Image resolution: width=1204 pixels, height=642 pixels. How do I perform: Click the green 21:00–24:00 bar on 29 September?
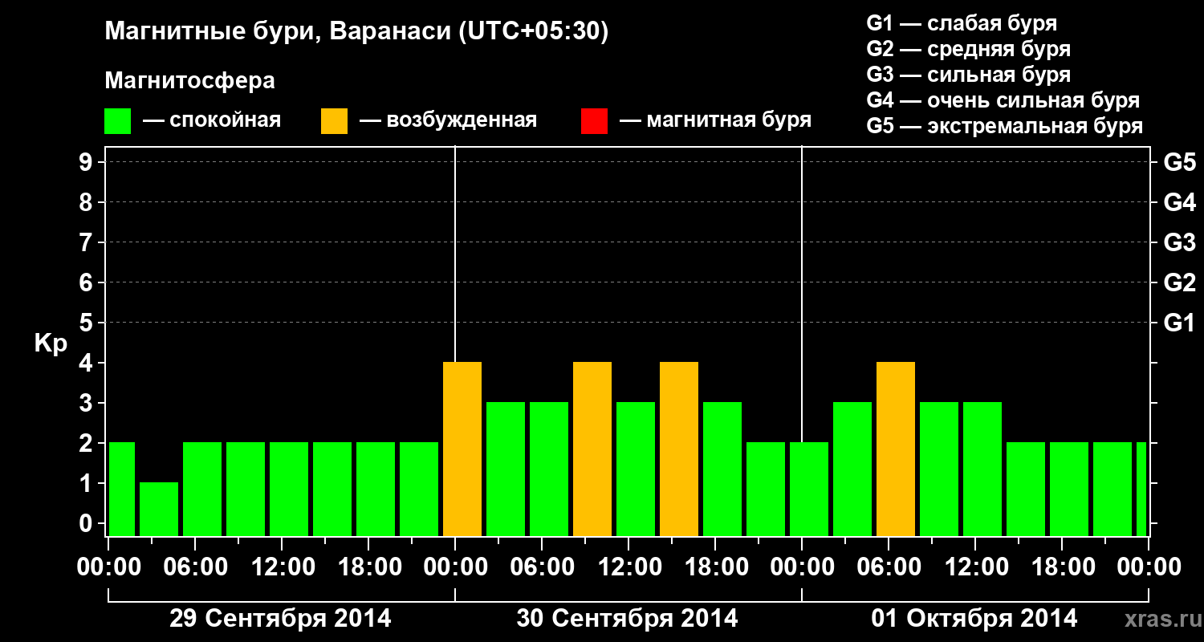tap(419, 489)
